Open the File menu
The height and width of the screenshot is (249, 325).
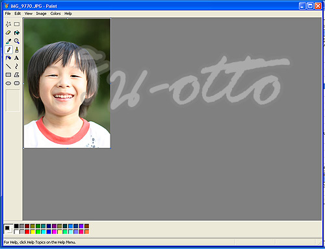(8, 14)
